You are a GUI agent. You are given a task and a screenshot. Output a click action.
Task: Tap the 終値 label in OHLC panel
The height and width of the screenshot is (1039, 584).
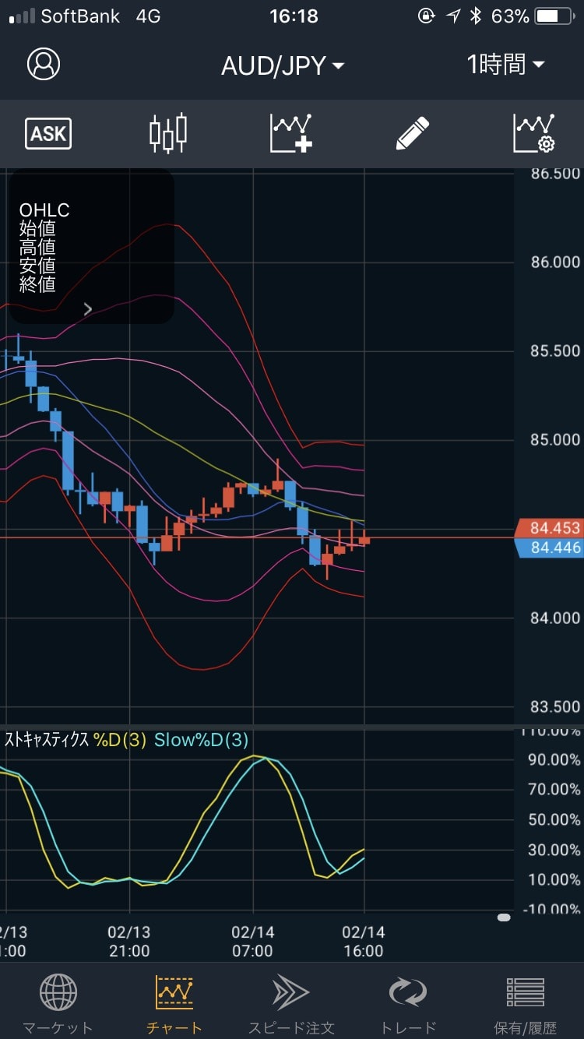coord(37,284)
